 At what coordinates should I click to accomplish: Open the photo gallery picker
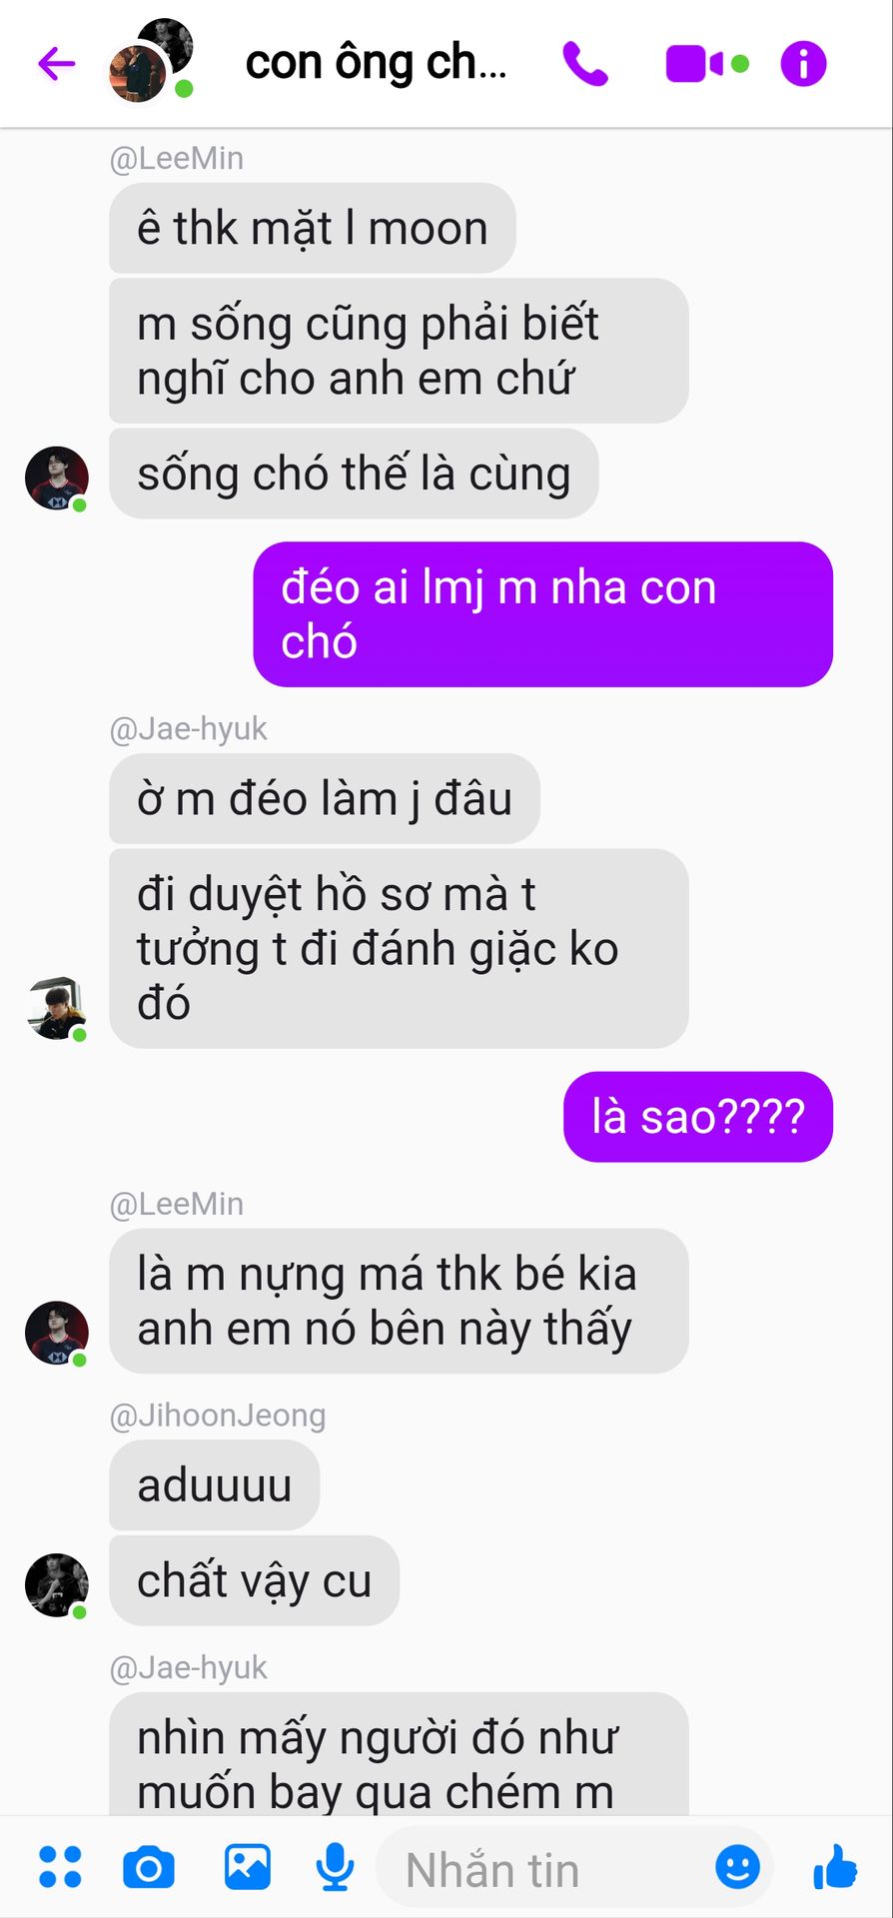247,1866
